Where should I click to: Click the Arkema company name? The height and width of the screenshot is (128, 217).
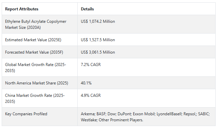(88, 114)
